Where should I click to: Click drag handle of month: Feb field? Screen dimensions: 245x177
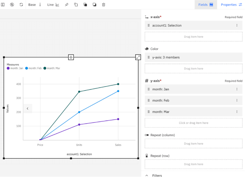(149, 101)
